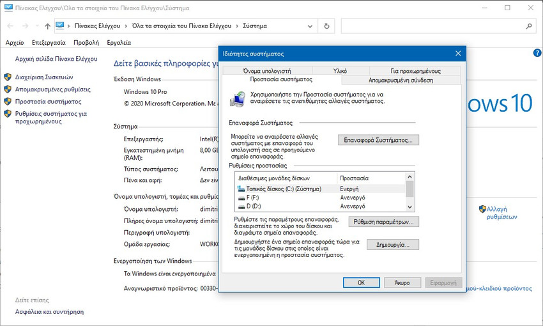This screenshot has height=326, width=543.
Task: Select the F (F:) drive row
Action: [320, 198]
